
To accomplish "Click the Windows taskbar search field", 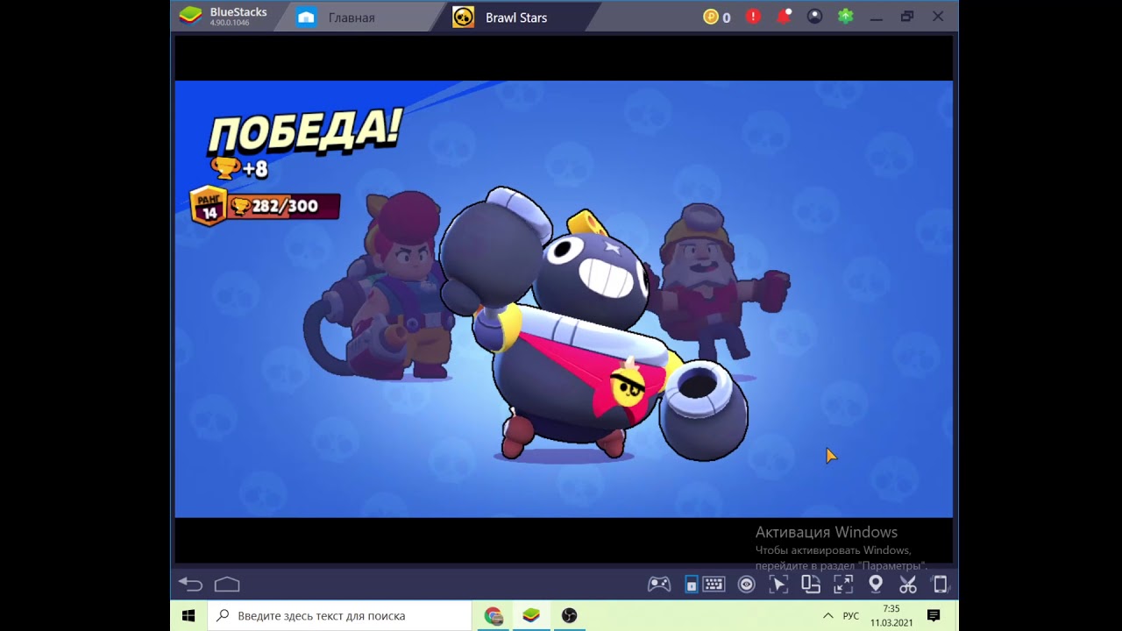I will coord(339,615).
